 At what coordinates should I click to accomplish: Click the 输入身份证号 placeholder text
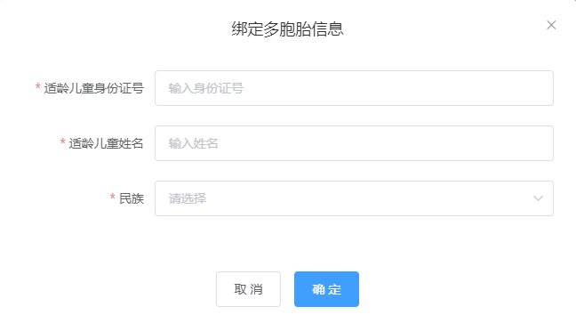(x=205, y=88)
